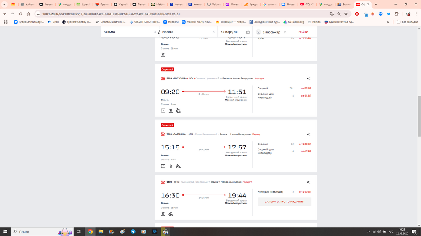Share the 720Б Ласточка train
Screen dimensions: 421x236
click(x=308, y=134)
